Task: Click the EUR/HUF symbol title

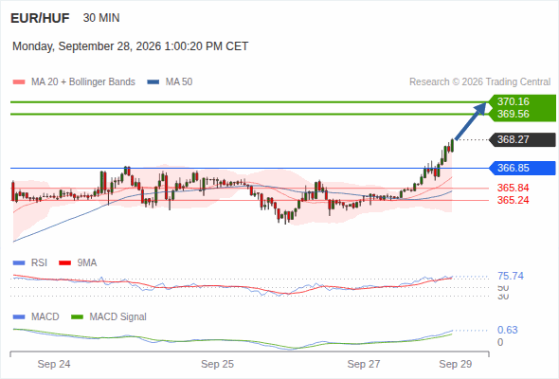Action: [40, 18]
